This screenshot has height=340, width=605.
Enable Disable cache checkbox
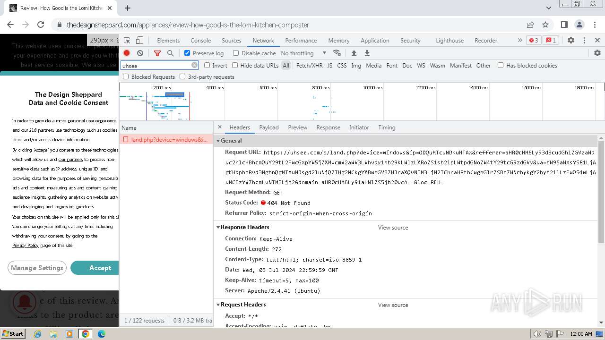pos(236,53)
